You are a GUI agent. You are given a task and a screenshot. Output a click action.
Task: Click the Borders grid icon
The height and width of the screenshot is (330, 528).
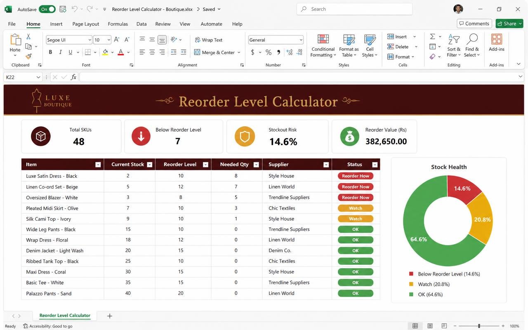coord(87,52)
